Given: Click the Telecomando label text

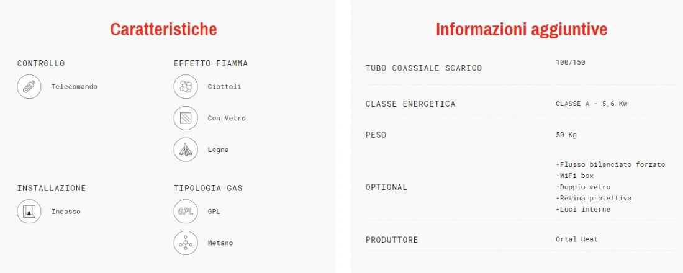Looking at the screenshot, I should [x=74, y=87].
